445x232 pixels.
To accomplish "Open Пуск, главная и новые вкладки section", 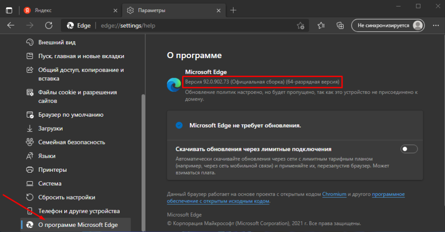I will pyautogui.click(x=76, y=56).
